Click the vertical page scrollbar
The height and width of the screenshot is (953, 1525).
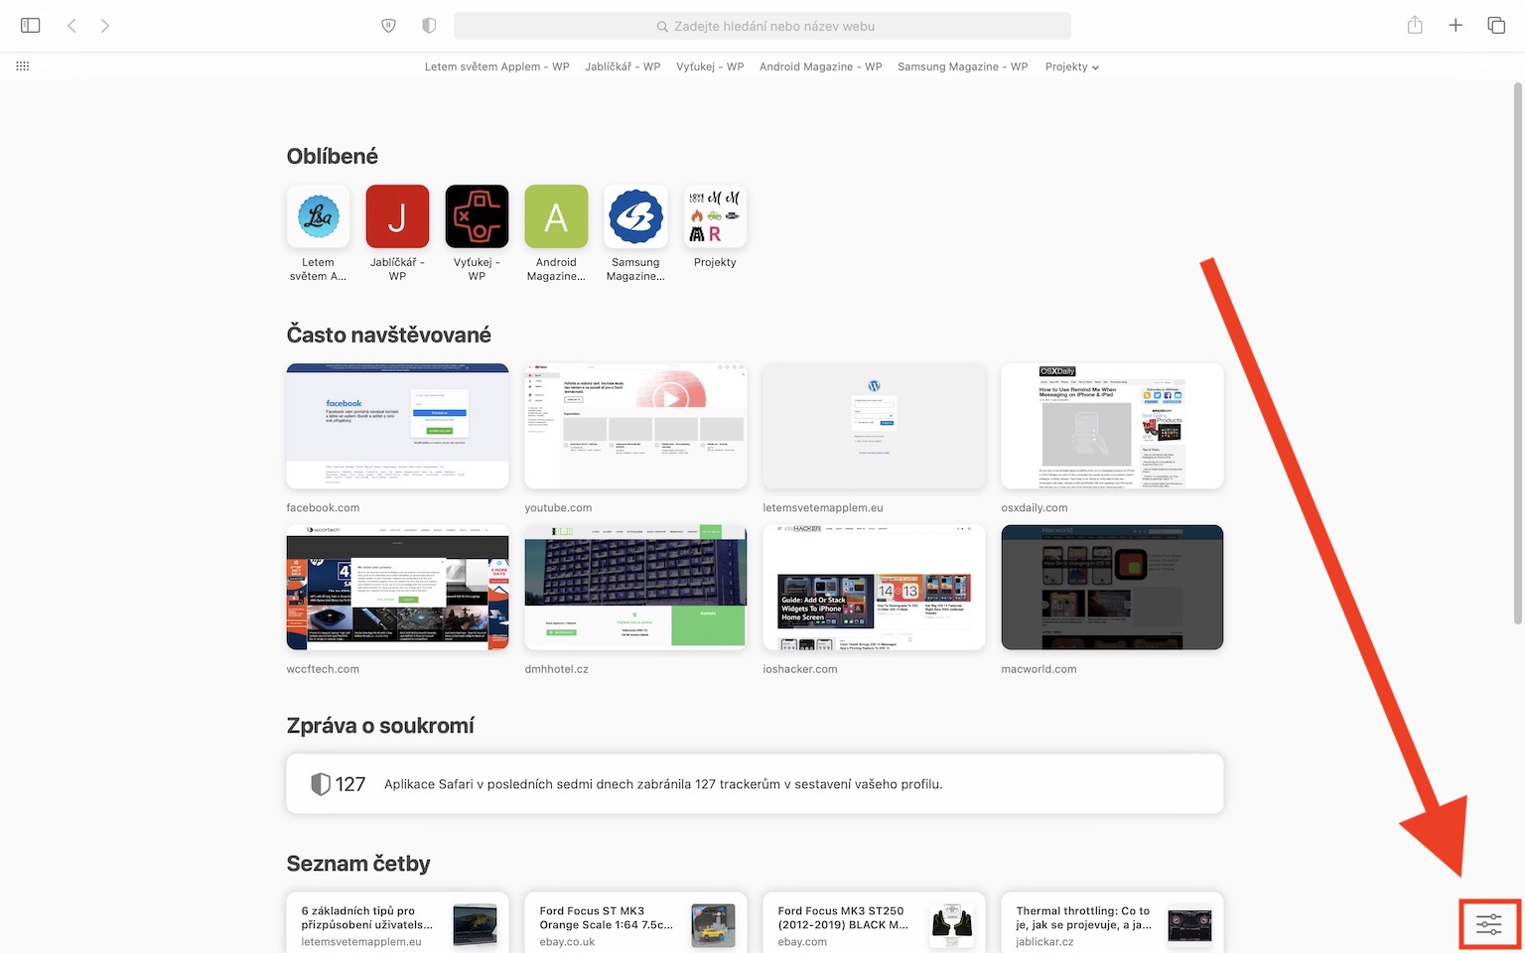(1517, 352)
